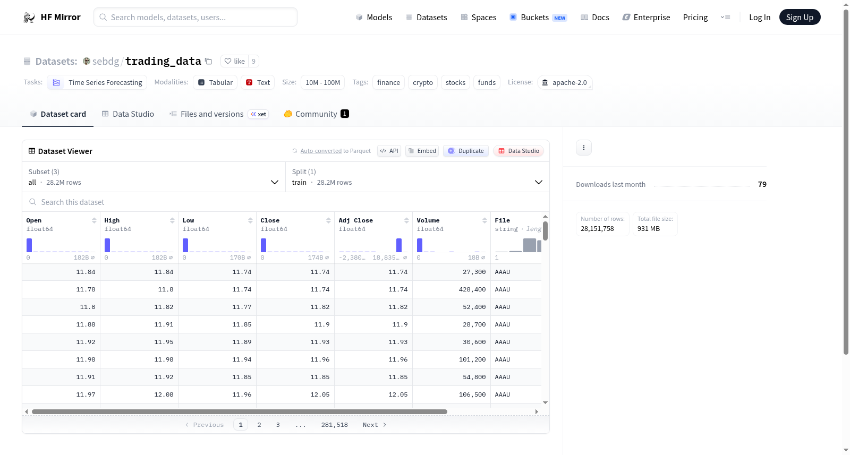850x455 pixels.
Task: Open the Models page
Action: [x=374, y=17]
